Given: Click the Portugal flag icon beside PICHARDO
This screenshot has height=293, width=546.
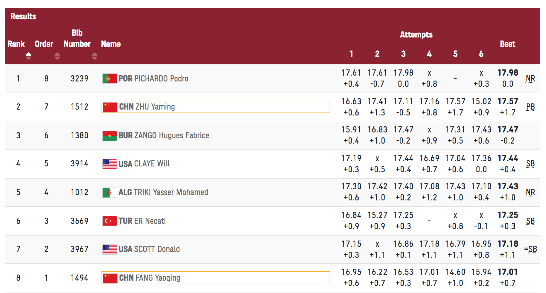Looking at the screenshot, I should (x=109, y=79).
